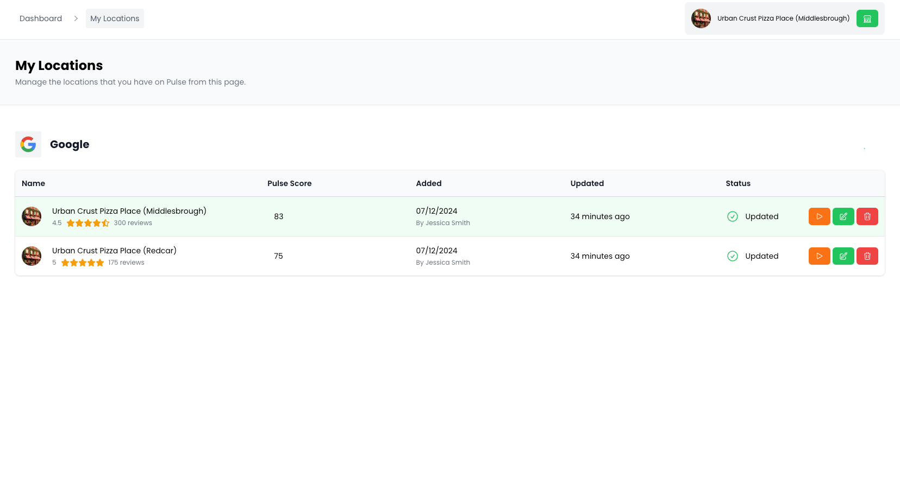Image resolution: width=900 pixels, height=492 pixels.
Task: Click the green edit icon for Middlesbrough location
Action: coord(843,216)
